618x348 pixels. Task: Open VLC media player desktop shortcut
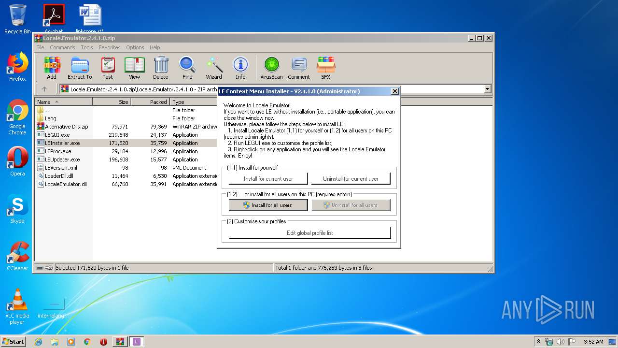[17, 306]
